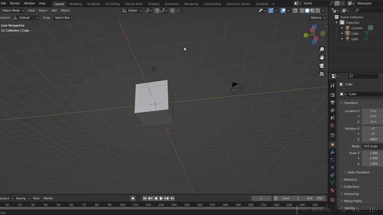Viewport: 383px width, 215px height.
Task: Toggle proportional editing button
Action: (x=172, y=11)
